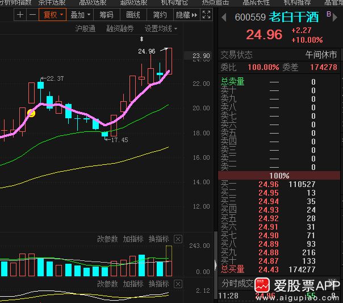This screenshot has width=343, height=303.
Task: Click 买二 price 24.95
Action: [x=269, y=193]
